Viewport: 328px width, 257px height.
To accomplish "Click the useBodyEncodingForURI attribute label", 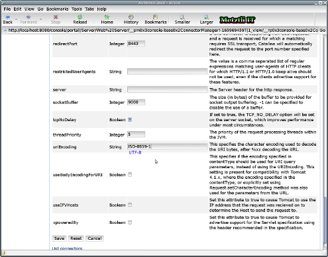I will (x=78, y=175).
